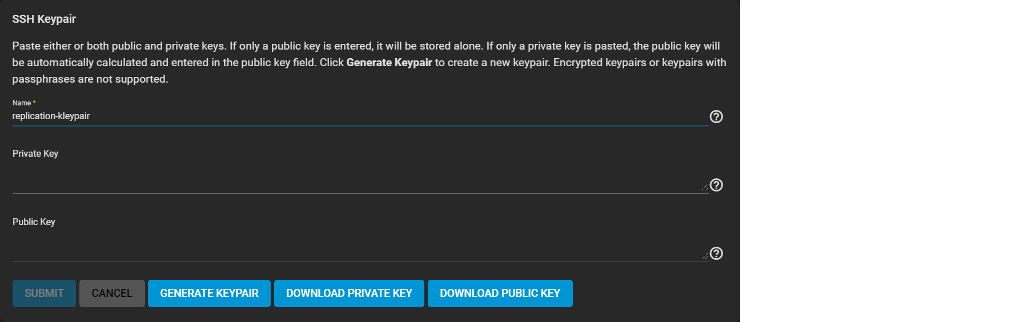The image size is (1028, 322).
Task: Download the private key
Action: point(349,294)
